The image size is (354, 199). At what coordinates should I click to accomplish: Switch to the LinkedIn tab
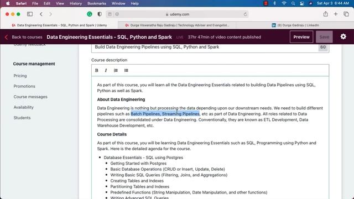pos(295,25)
